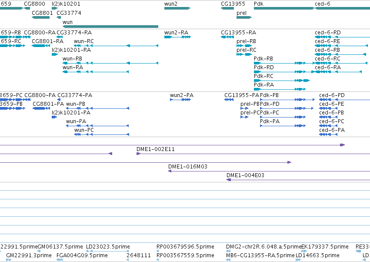Select the ced-6-PC protein label
This screenshot has width=370, height=262.
pyautogui.click(x=332, y=121)
